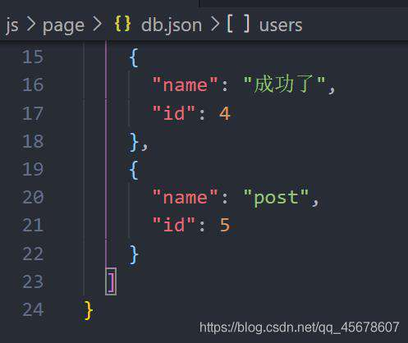Click line number 18 in gutter
408x343 pixels.
click(x=33, y=141)
